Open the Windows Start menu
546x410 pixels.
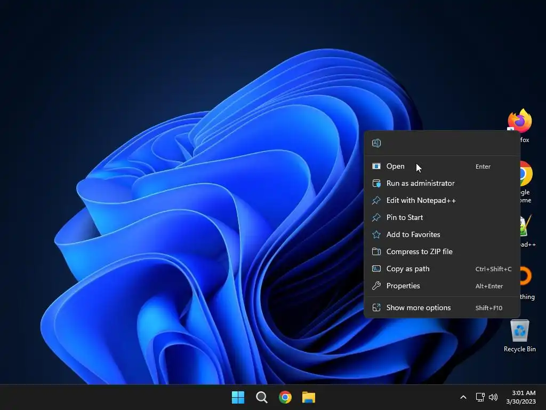[x=238, y=397]
